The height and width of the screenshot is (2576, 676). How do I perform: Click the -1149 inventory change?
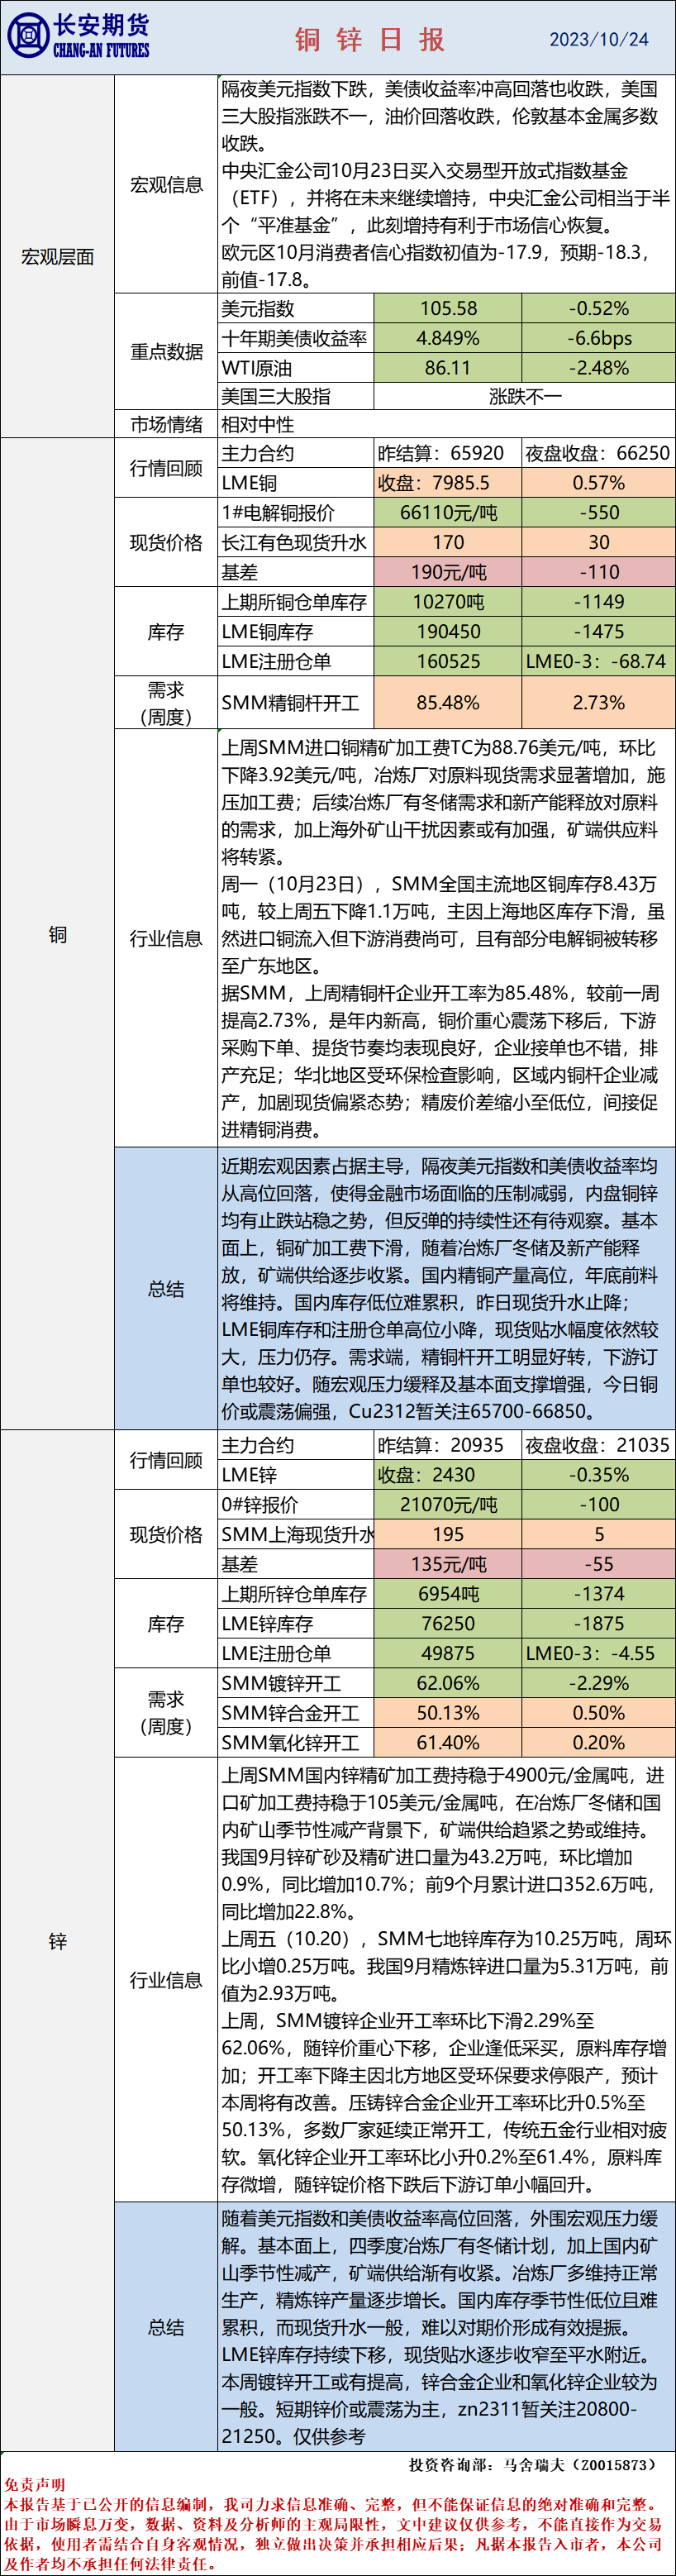point(598,602)
